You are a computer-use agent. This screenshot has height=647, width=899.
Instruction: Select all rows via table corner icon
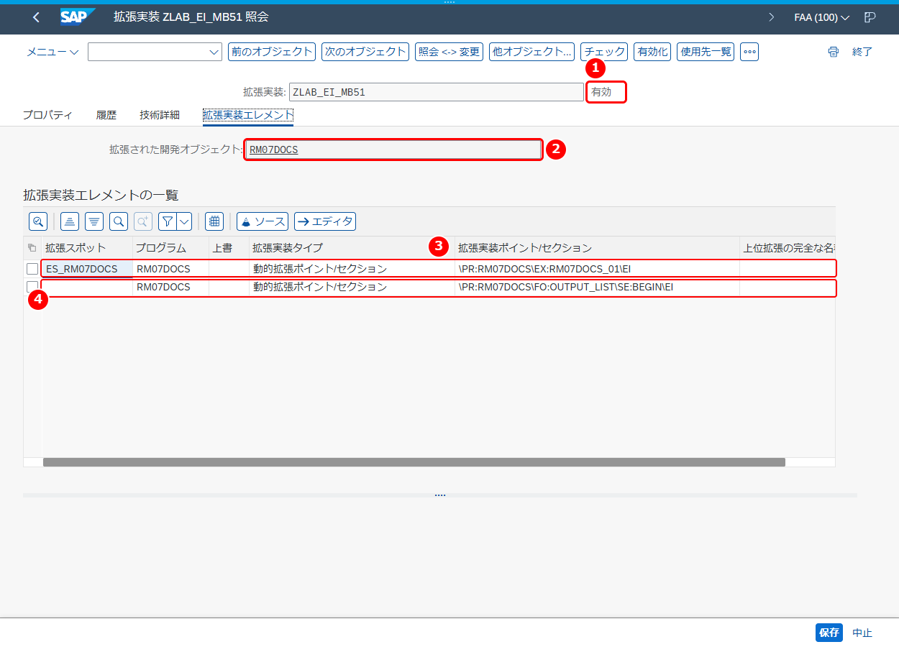[x=32, y=248]
